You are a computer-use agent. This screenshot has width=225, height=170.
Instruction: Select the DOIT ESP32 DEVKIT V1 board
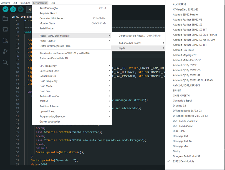pyautogui.click(x=185, y=121)
